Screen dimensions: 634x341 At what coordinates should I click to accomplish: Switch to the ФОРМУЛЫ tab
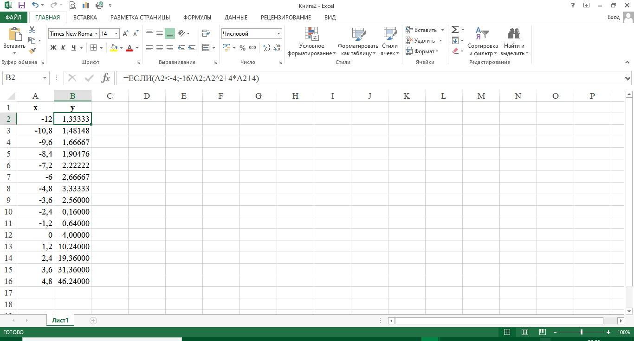[x=197, y=17]
